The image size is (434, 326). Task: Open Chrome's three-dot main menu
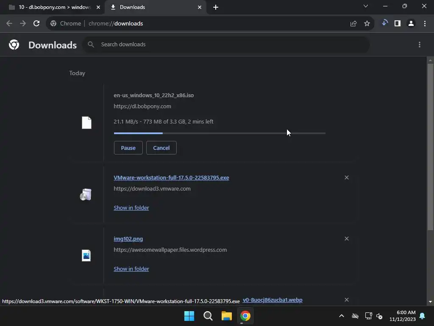click(x=425, y=24)
